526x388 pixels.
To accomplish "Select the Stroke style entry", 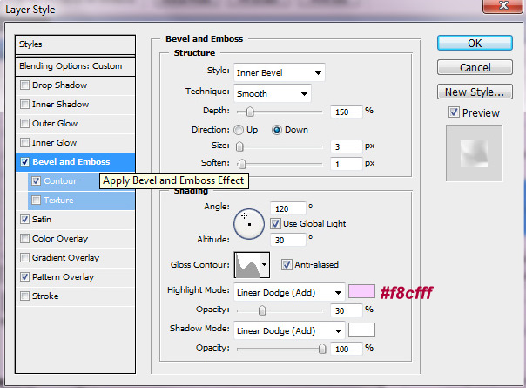I will click(45, 296).
